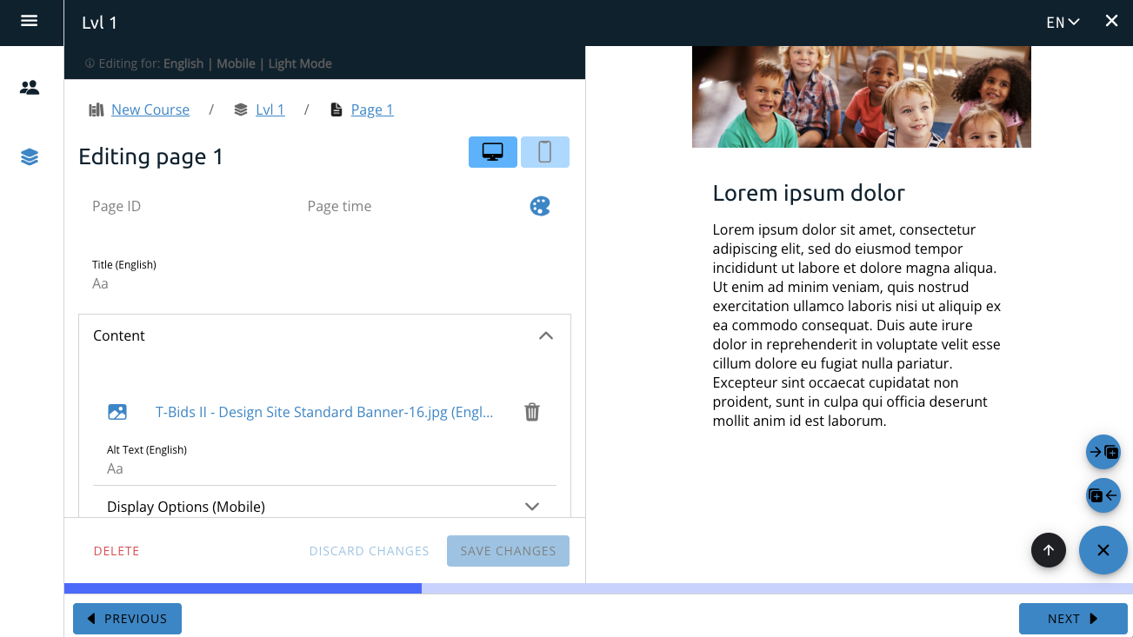Open the page theme palette icon

[540, 206]
